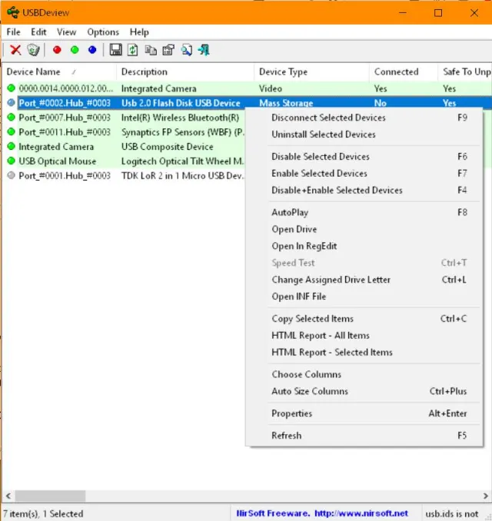The image size is (492, 521).
Task: Open the View menu
Action: (66, 32)
